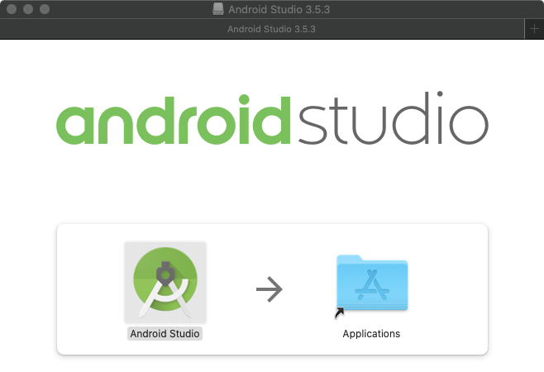Close the window with the leftmost title-bar button
Image resolution: width=544 pixels, height=372 pixels.
point(12,9)
